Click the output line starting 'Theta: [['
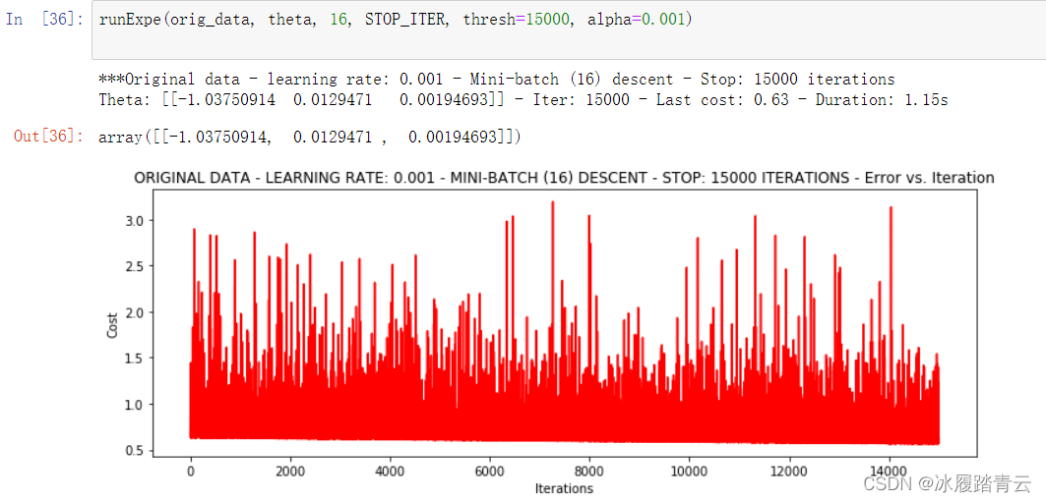 pos(523,100)
